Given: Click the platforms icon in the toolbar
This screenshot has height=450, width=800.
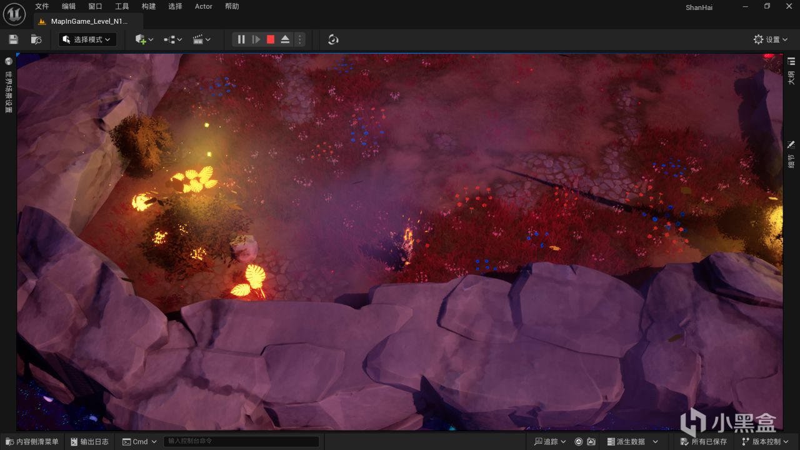Looking at the screenshot, I should [333, 39].
